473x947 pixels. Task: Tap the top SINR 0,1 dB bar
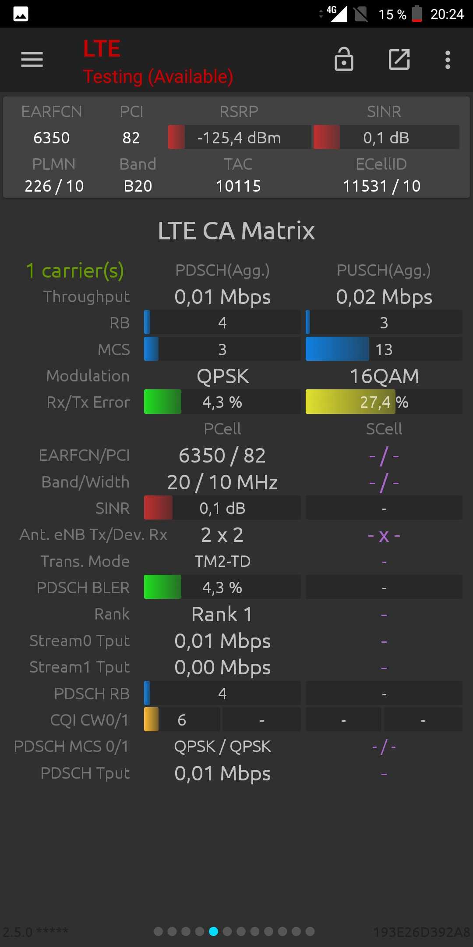tap(386, 137)
